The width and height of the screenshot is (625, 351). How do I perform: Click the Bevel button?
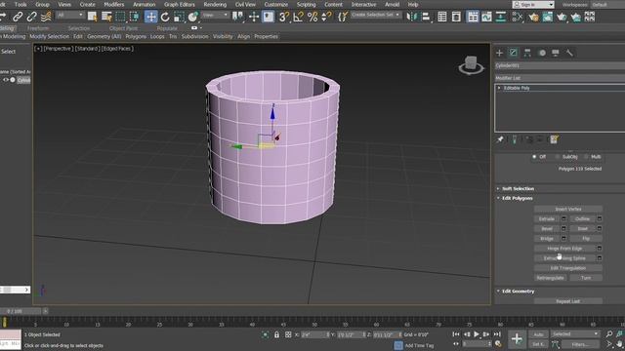(x=547, y=229)
